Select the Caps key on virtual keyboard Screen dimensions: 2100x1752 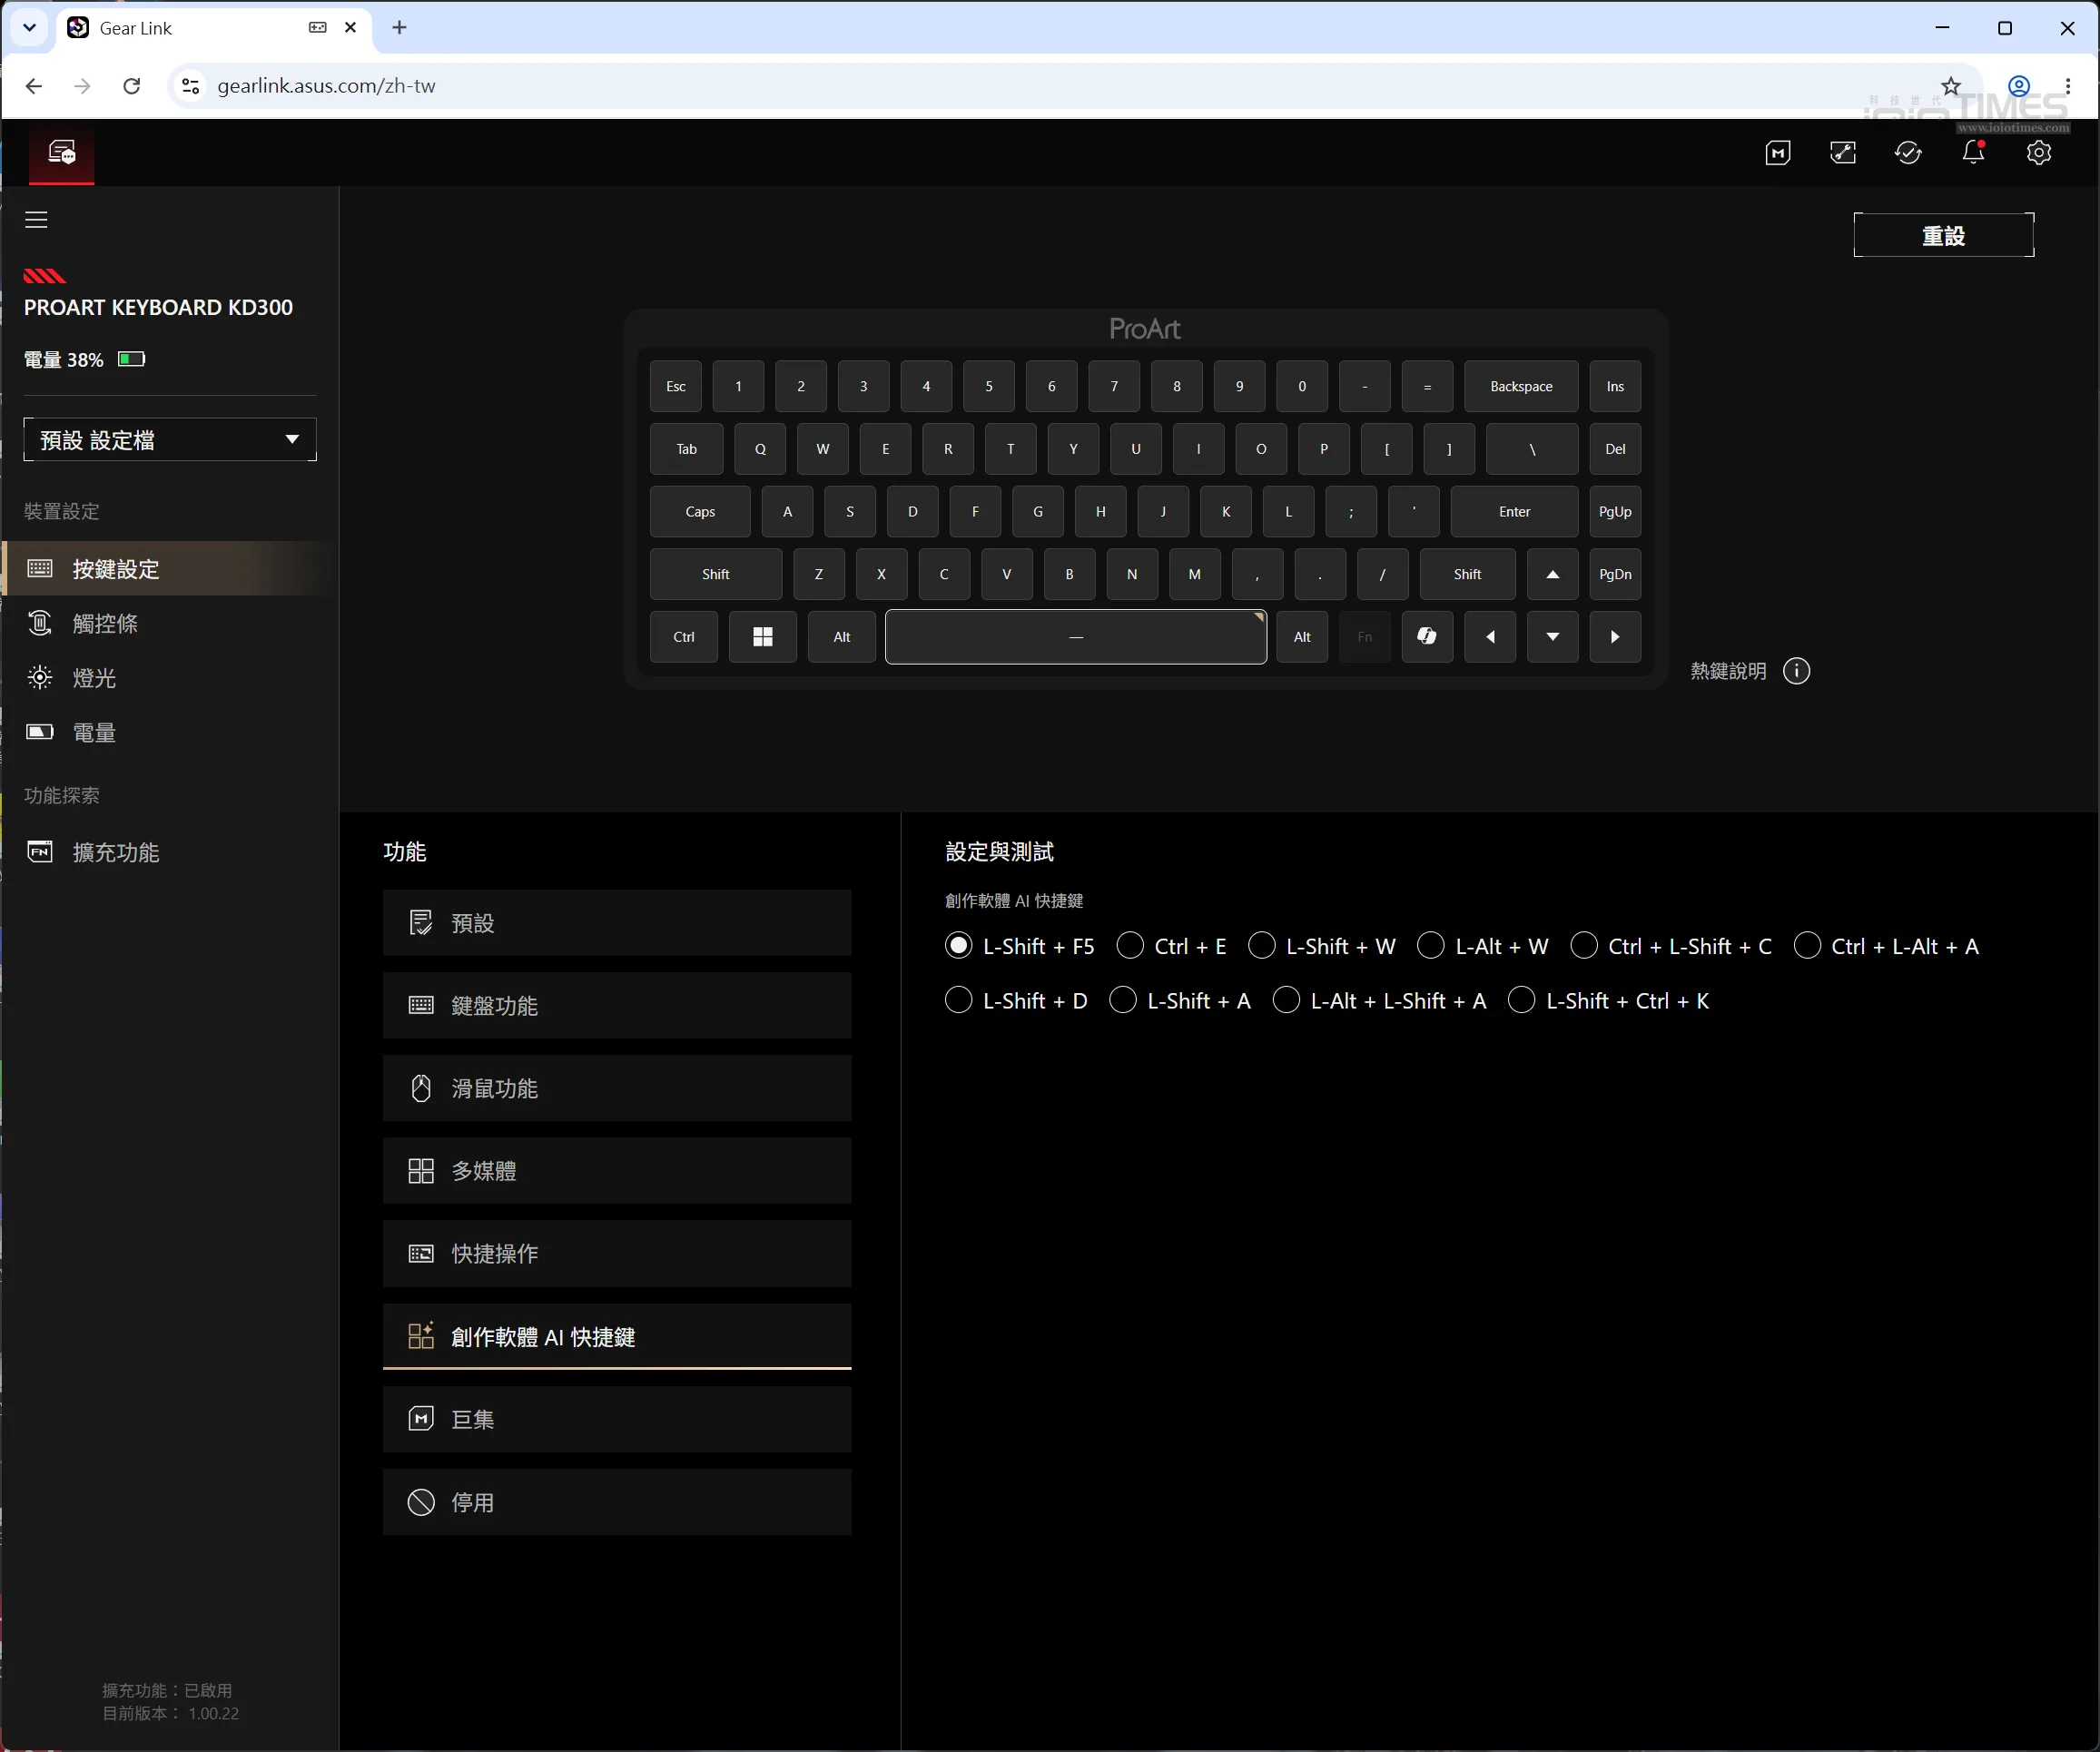pos(700,512)
